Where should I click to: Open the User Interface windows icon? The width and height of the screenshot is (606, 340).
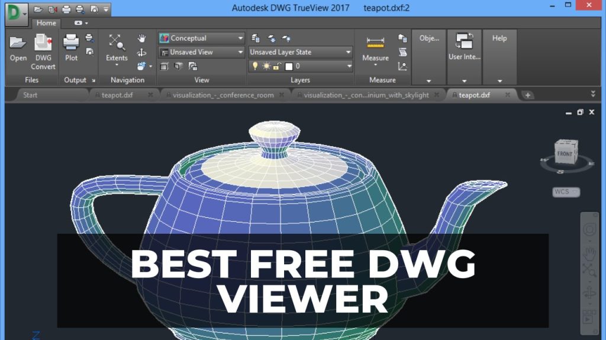[464, 41]
